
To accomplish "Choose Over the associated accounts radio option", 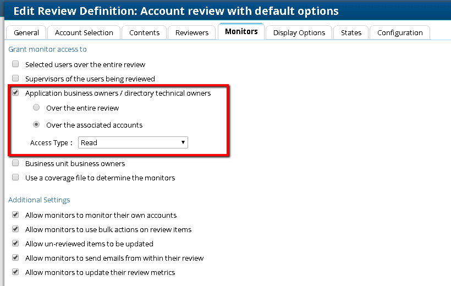I will pyautogui.click(x=36, y=125).
